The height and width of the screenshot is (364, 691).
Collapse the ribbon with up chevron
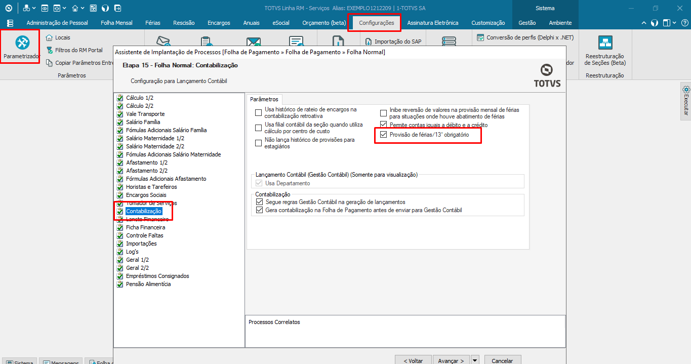pyautogui.click(x=644, y=23)
